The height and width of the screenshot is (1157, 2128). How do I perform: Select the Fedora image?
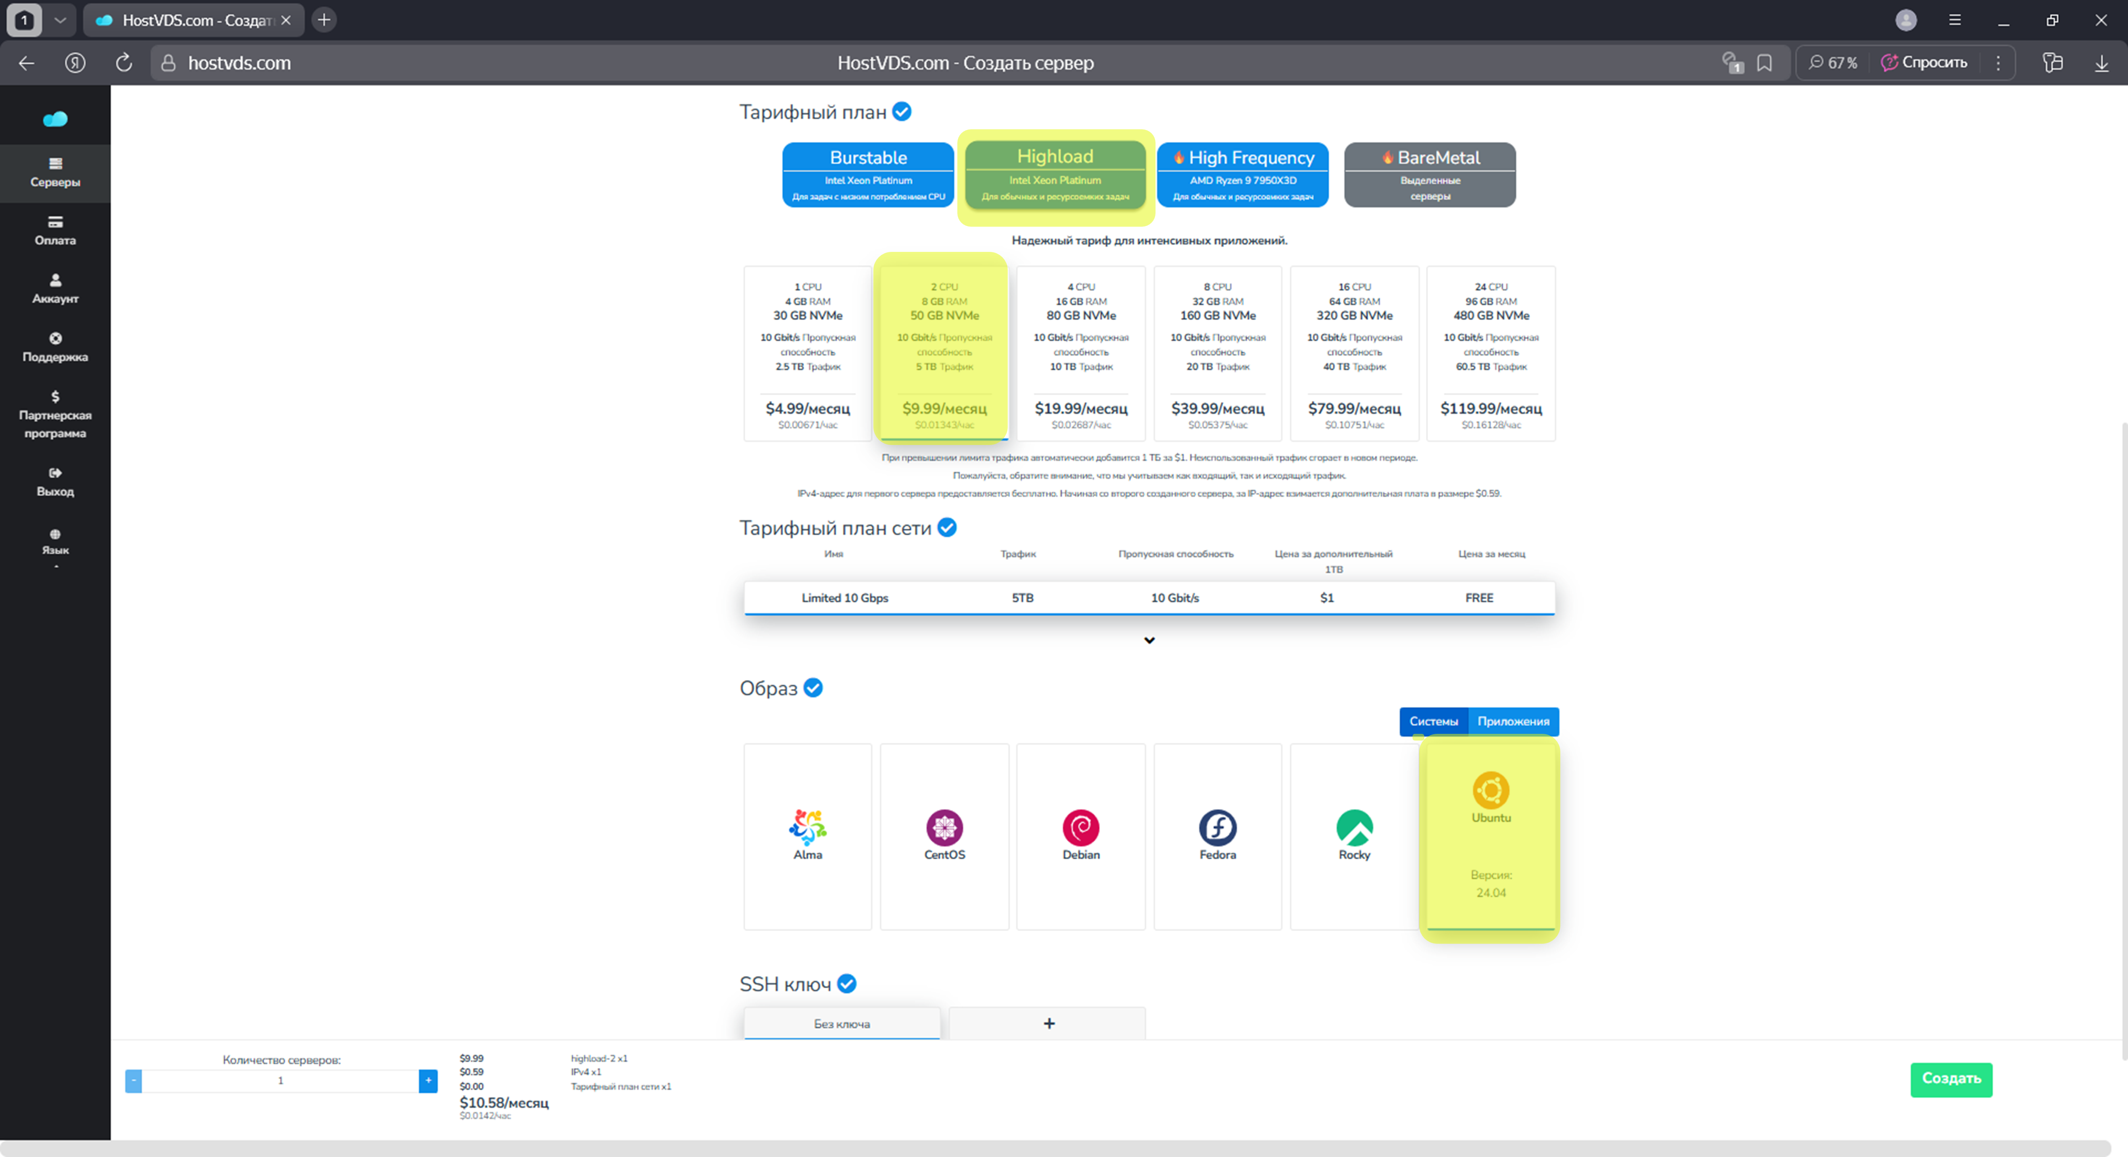[x=1218, y=837]
